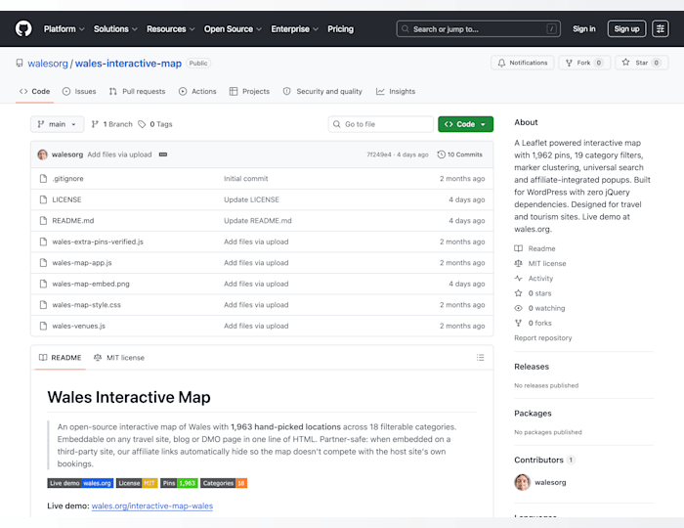Screen dimensions: 684x528
Task: Open wales-map-app.js file
Action: (82, 263)
